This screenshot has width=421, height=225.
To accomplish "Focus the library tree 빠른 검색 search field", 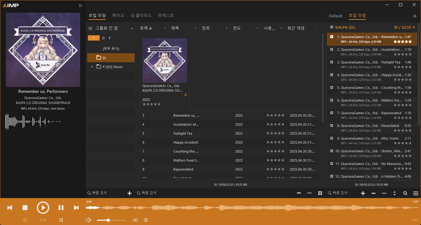I will point(106,193).
